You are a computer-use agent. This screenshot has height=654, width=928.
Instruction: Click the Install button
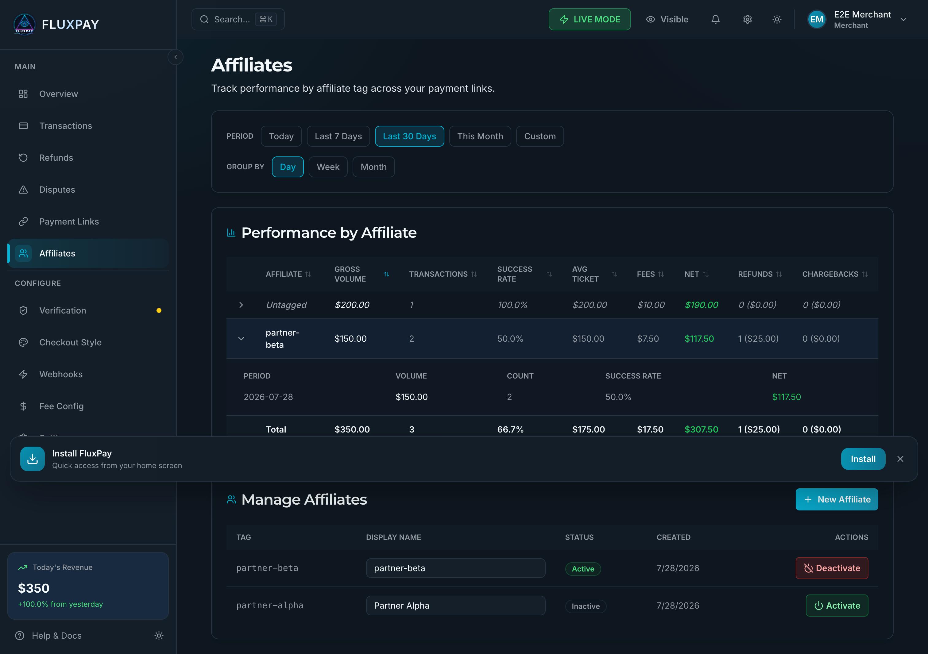[x=863, y=459]
